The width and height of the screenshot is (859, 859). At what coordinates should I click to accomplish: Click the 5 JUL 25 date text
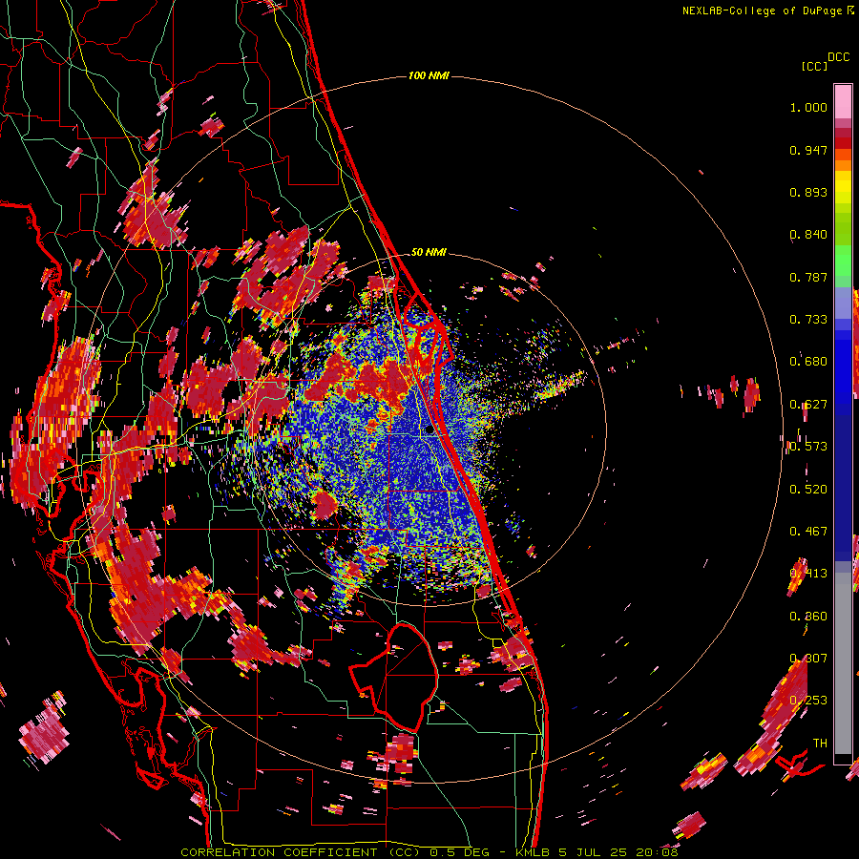point(592,852)
